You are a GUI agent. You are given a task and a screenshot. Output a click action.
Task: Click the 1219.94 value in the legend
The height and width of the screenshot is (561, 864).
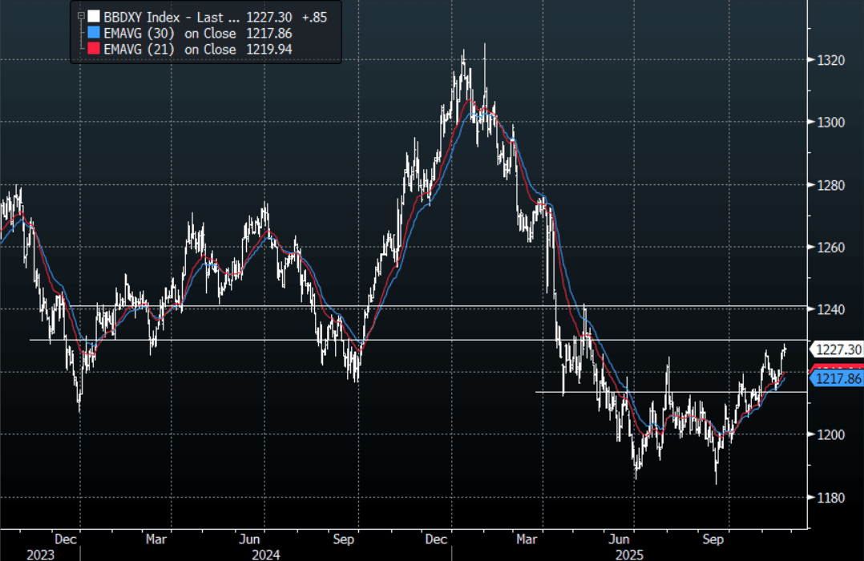click(270, 49)
